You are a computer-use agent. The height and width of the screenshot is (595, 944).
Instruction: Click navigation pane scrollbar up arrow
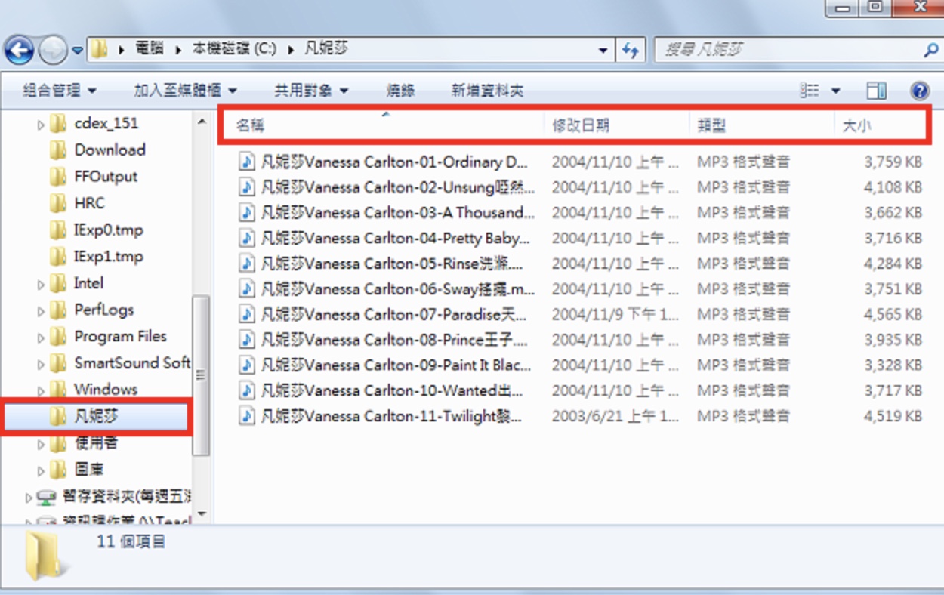(x=202, y=122)
